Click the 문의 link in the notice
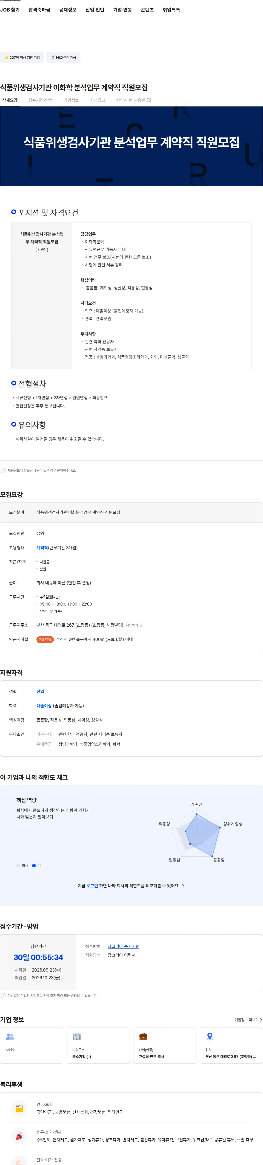Image resolution: width=263 pixels, height=1165 pixels. click(x=60, y=470)
